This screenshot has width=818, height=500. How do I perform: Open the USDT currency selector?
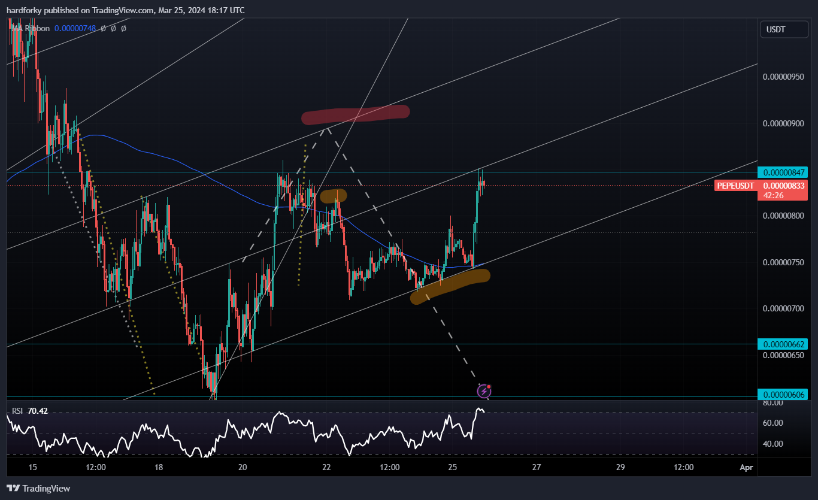point(784,29)
